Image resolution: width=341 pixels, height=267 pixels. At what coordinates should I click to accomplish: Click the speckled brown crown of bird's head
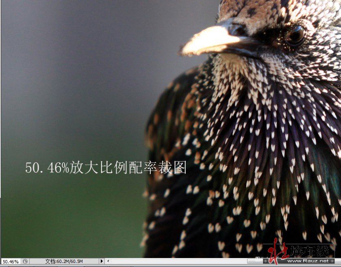[260, 10]
